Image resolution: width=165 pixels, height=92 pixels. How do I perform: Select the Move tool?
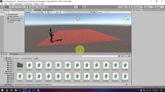coord(7,7)
